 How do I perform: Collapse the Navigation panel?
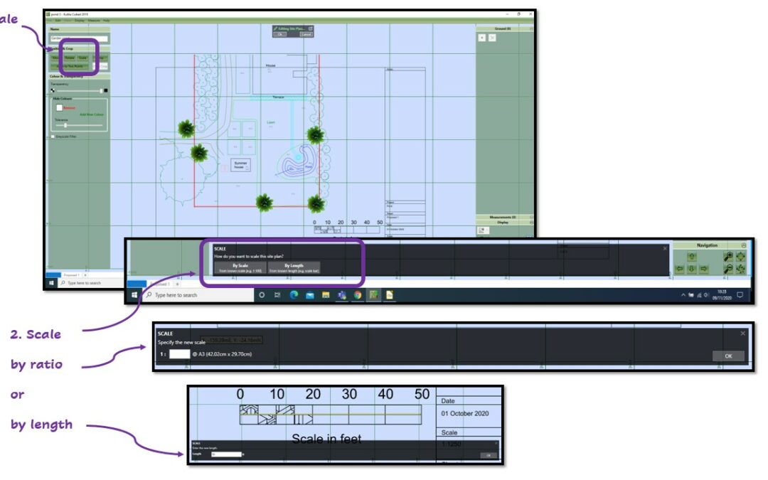pos(744,245)
